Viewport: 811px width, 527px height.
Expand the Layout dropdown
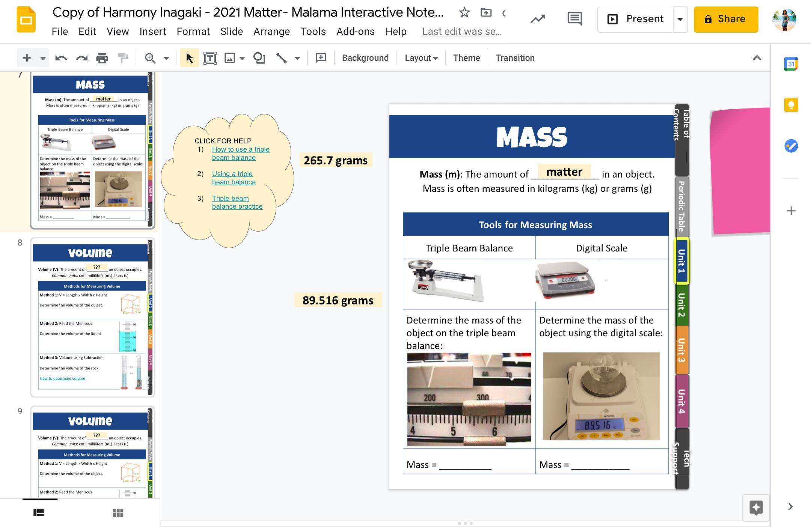421,58
